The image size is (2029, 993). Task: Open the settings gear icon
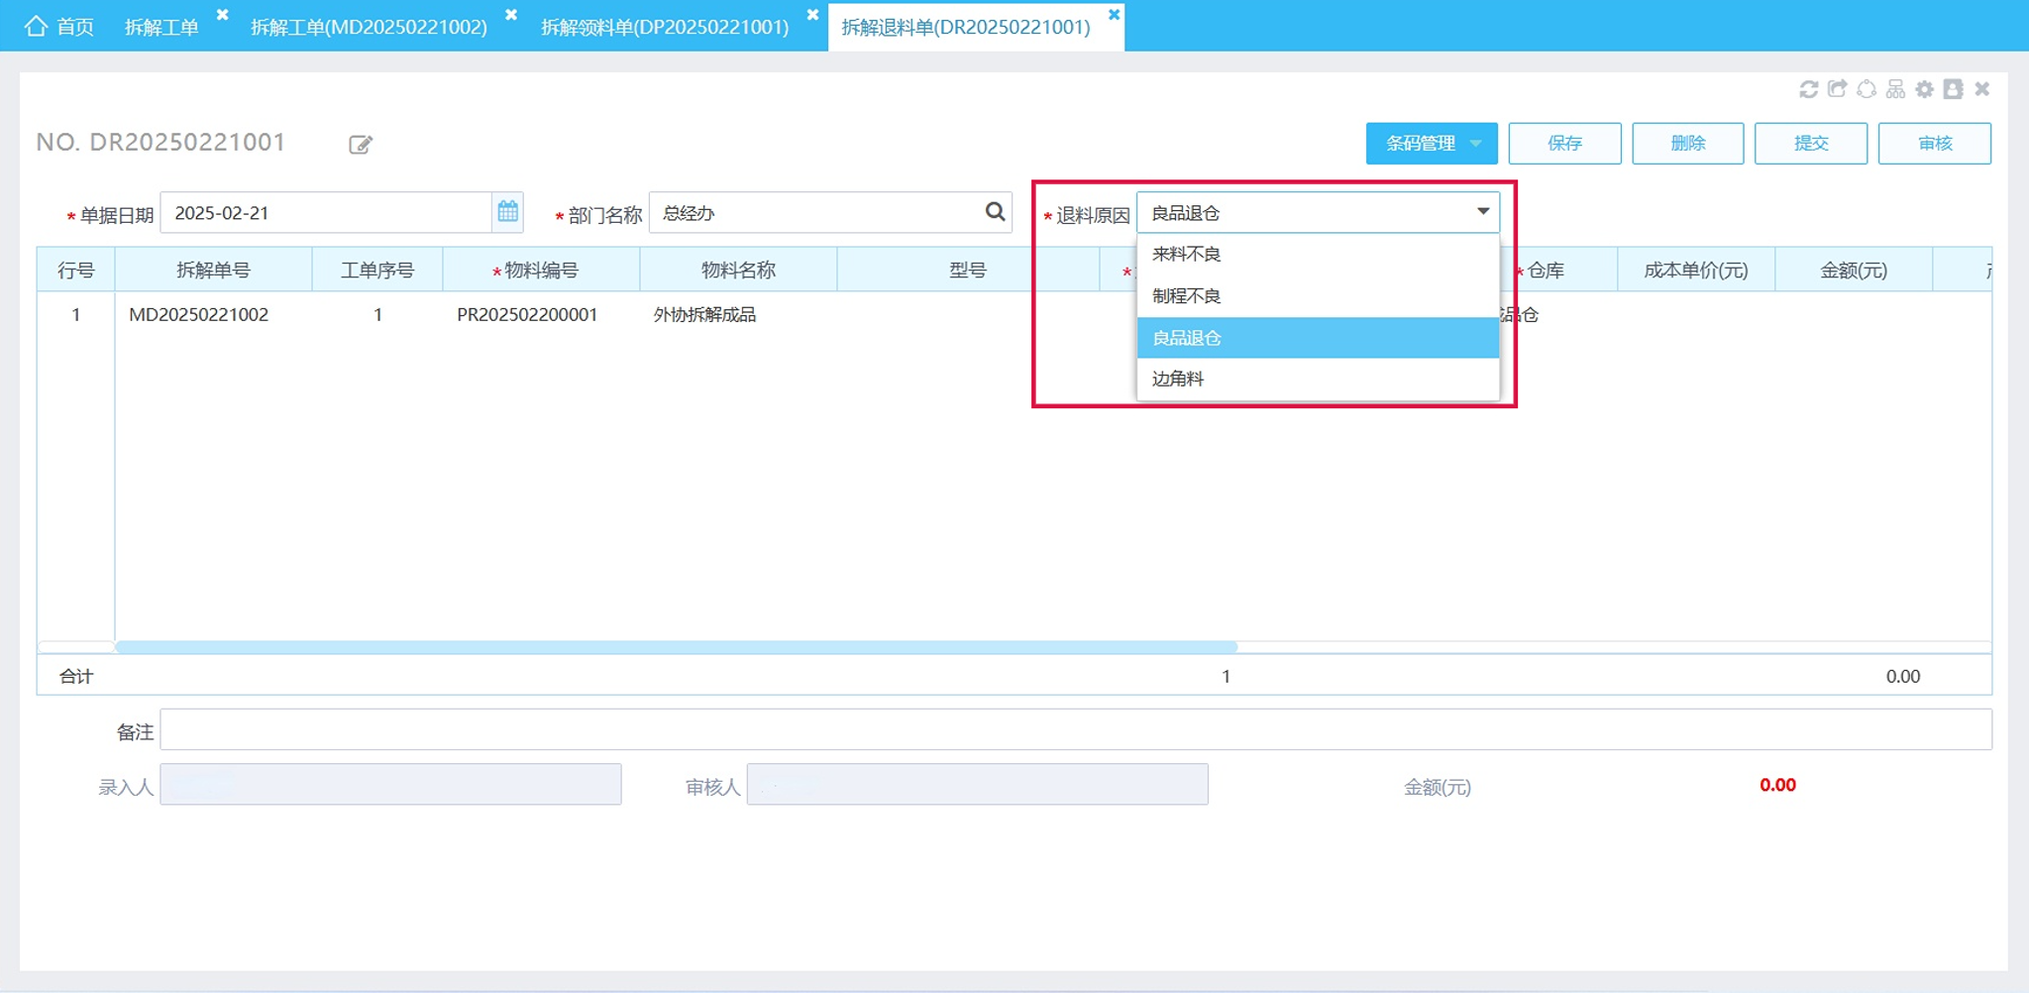point(1924,89)
